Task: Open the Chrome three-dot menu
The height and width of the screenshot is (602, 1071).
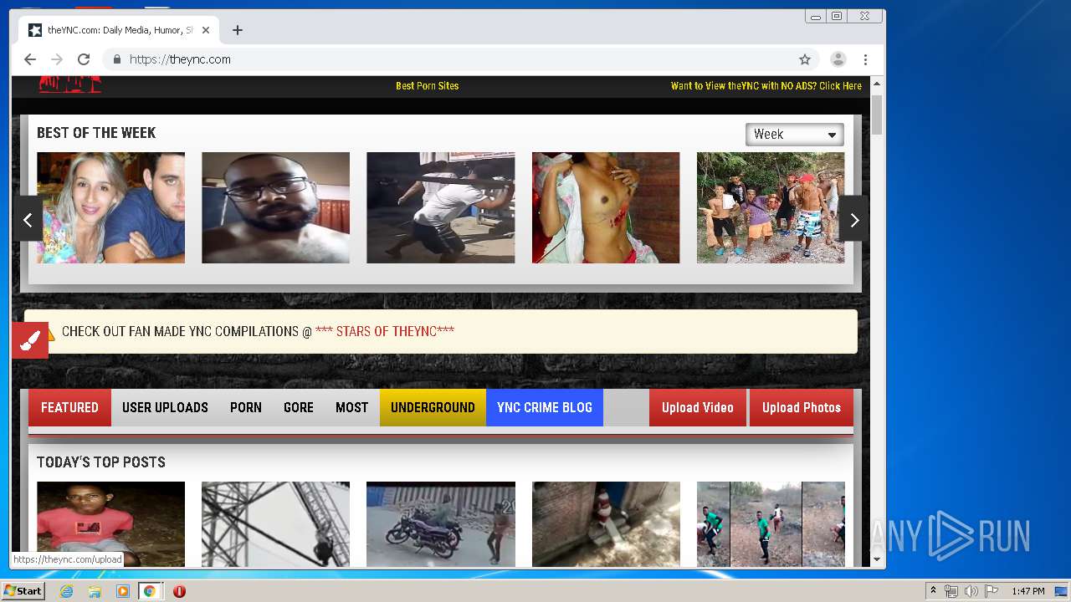Action: coord(865,59)
